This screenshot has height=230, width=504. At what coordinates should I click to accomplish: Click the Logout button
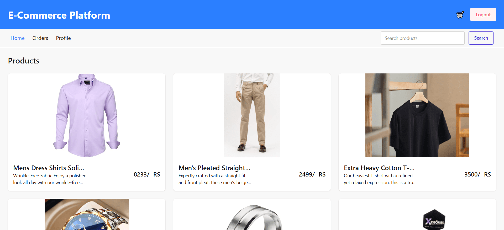click(x=483, y=14)
